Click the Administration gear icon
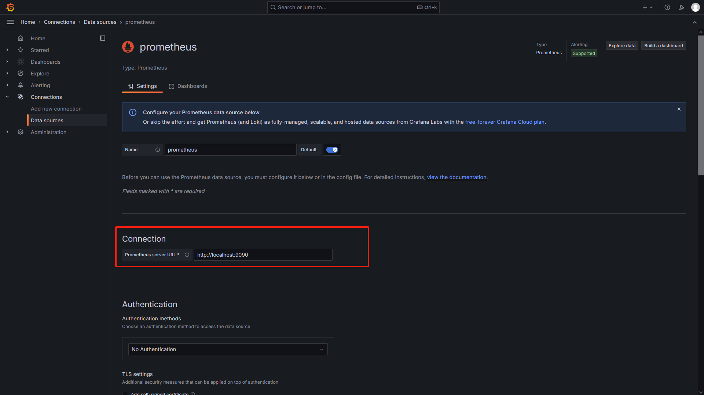The image size is (704, 395). pyautogui.click(x=21, y=132)
